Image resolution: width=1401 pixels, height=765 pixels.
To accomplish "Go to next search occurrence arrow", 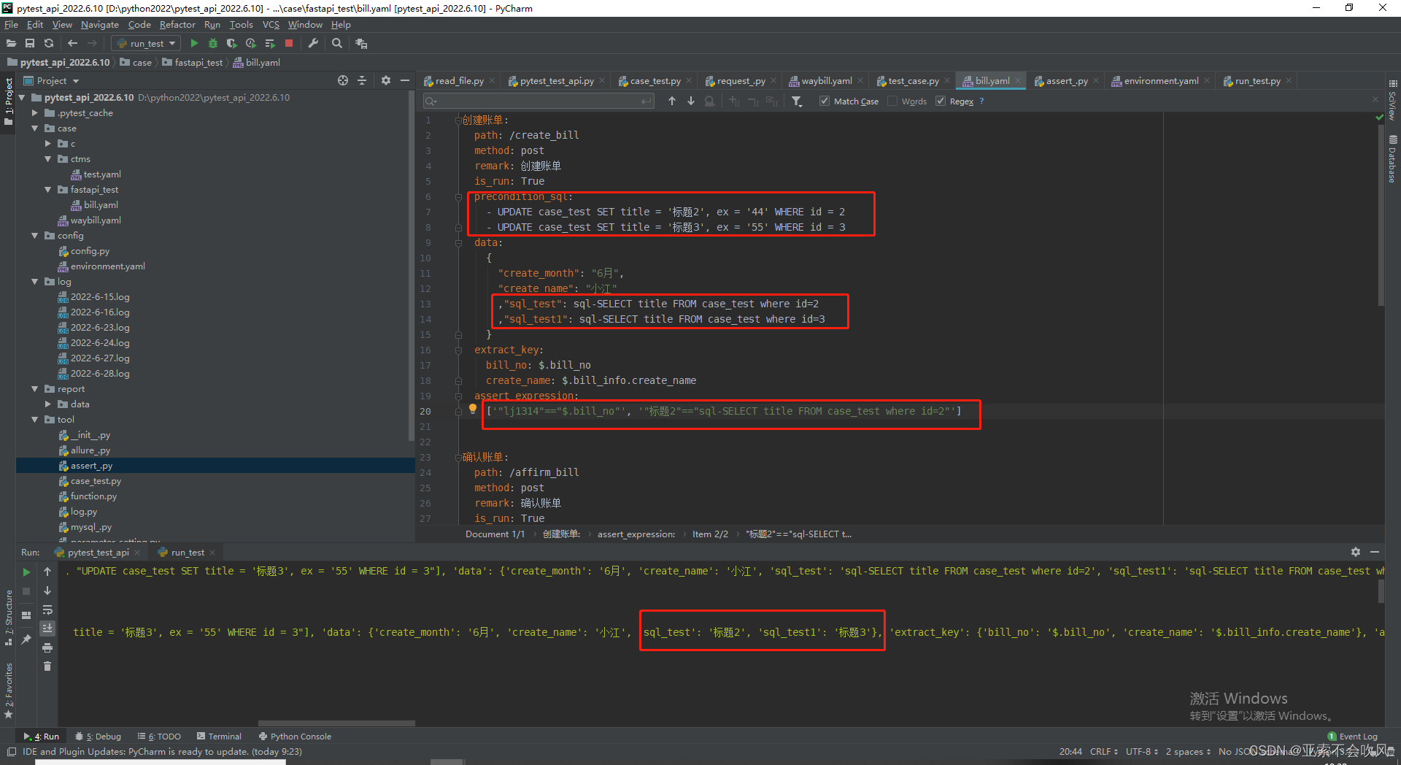I will tap(691, 101).
